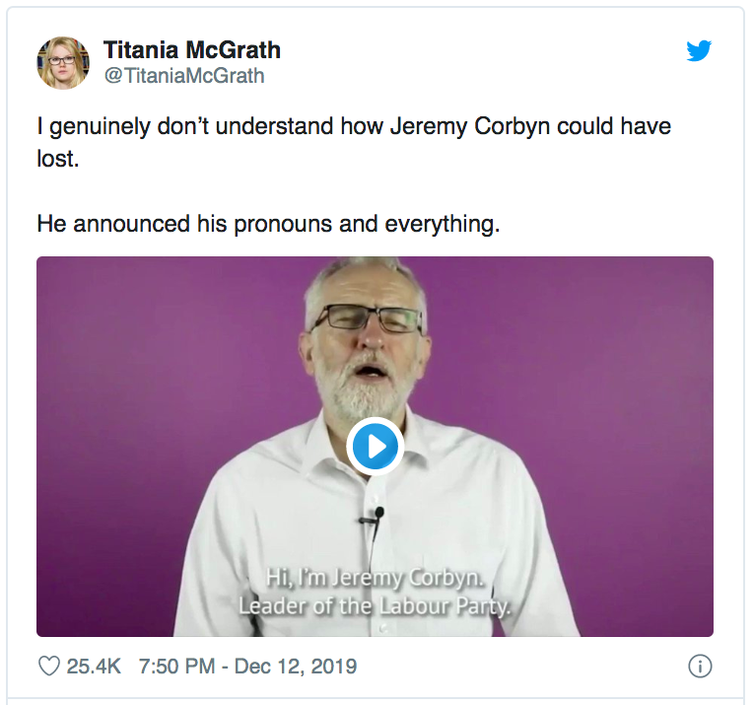Click the Titania McGrath display name

(x=191, y=50)
